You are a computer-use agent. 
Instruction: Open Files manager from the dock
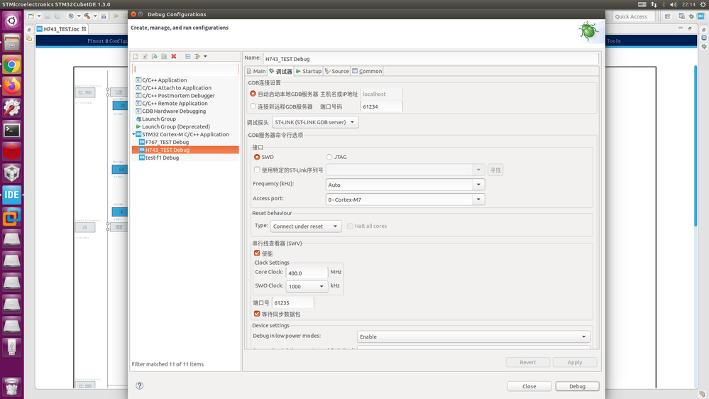point(12,43)
